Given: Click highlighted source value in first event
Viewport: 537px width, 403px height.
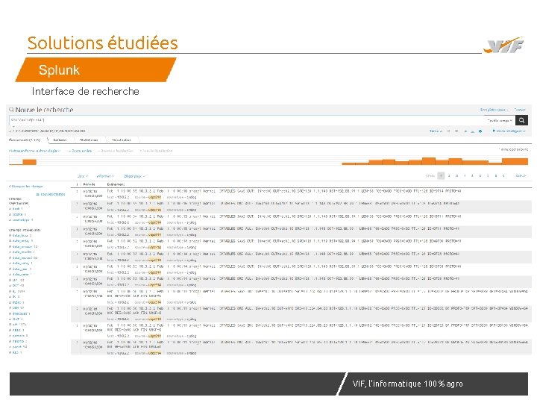Looking at the screenshot, I should (154, 197).
